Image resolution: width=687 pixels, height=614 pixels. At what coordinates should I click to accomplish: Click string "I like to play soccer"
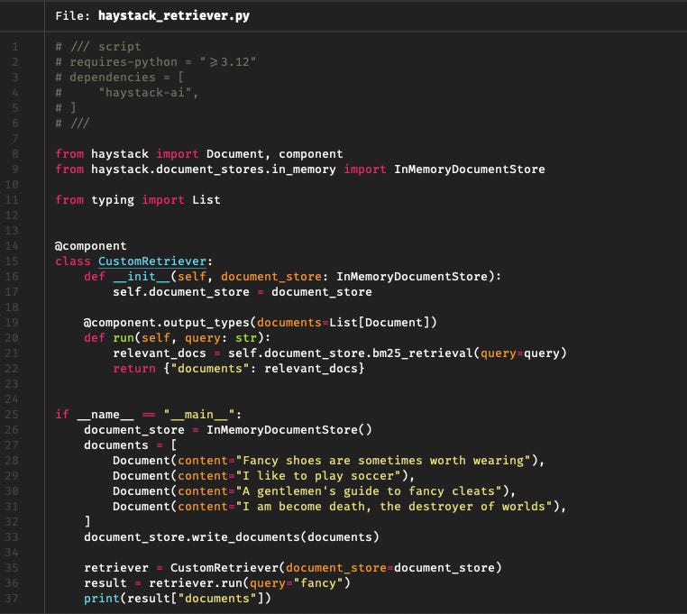[318, 476]
